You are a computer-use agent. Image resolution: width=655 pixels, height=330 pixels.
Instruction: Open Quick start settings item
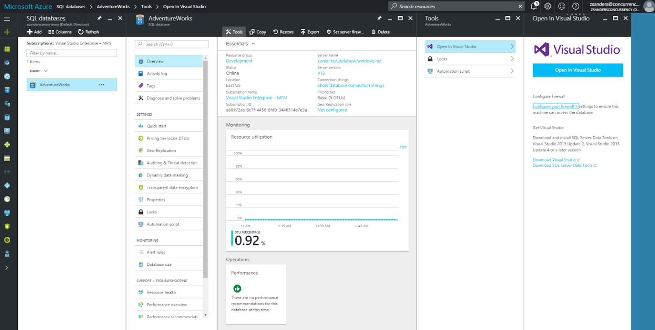click(169, 126)
